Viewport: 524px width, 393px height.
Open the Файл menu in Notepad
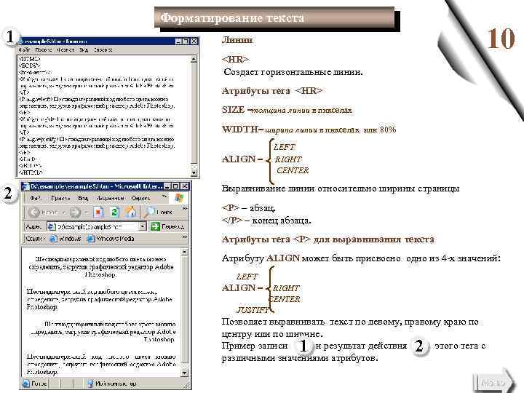(x=24, y=49)
